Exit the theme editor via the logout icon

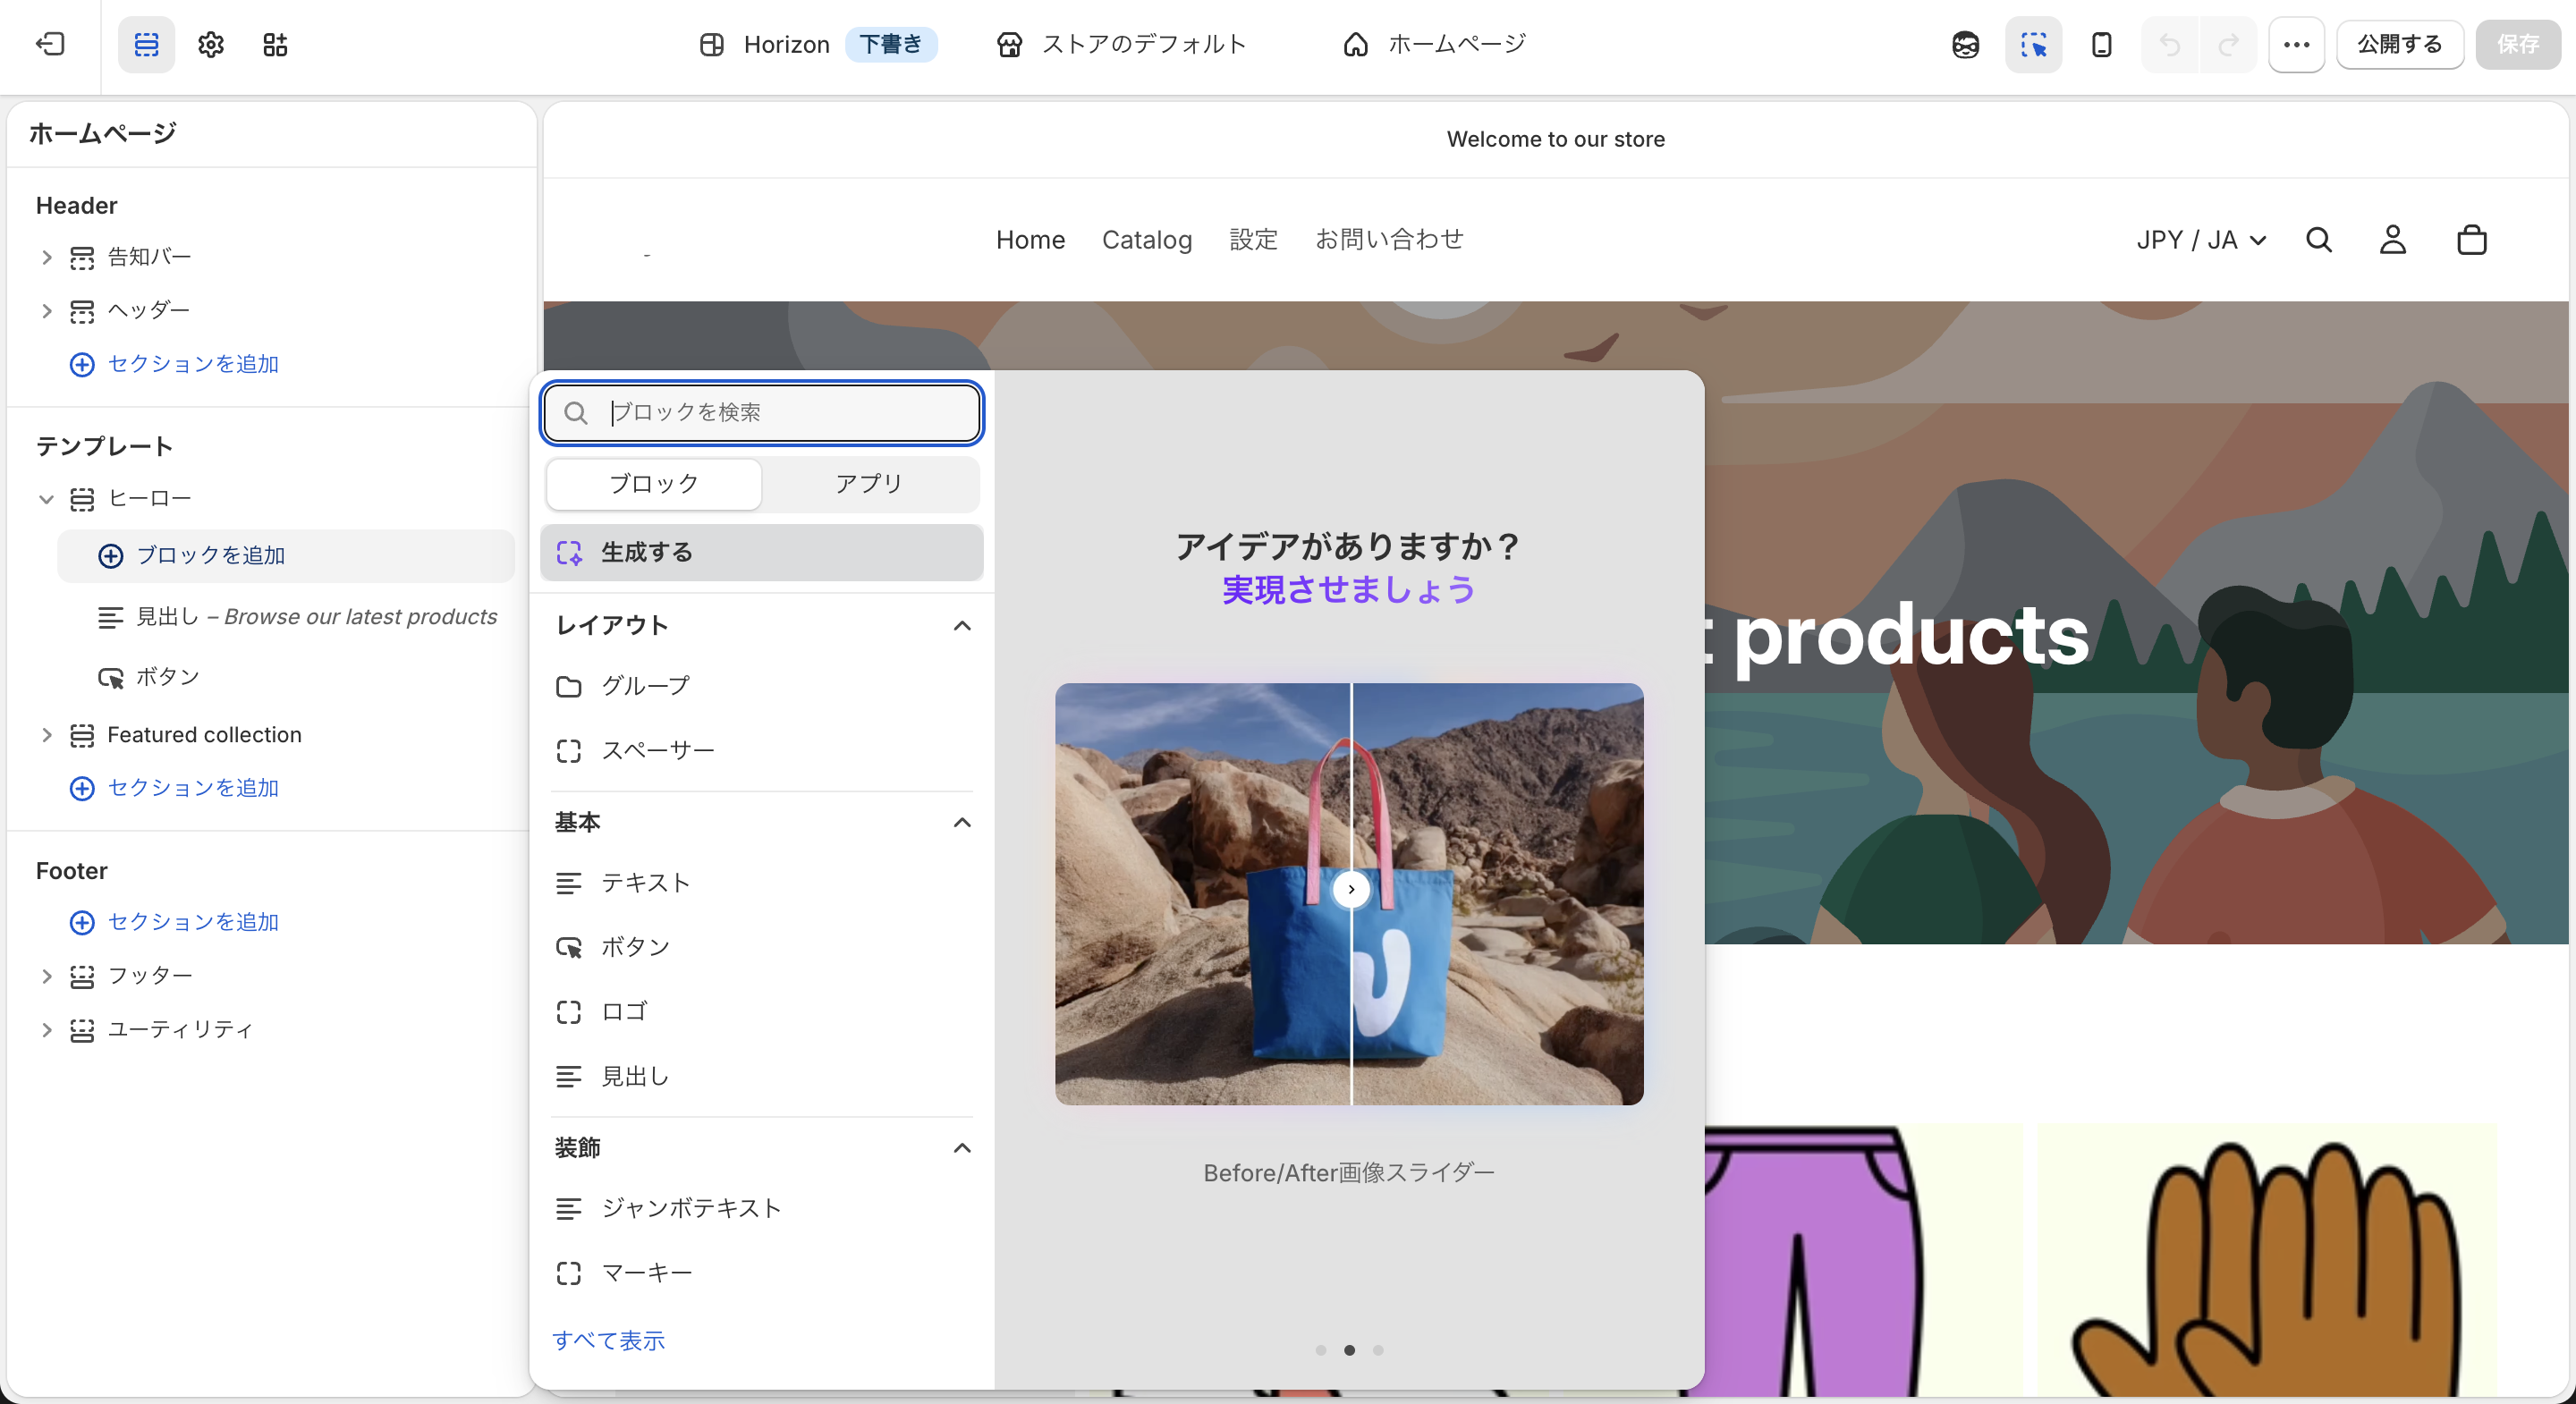pyautogui.click(x=50, y=44)
